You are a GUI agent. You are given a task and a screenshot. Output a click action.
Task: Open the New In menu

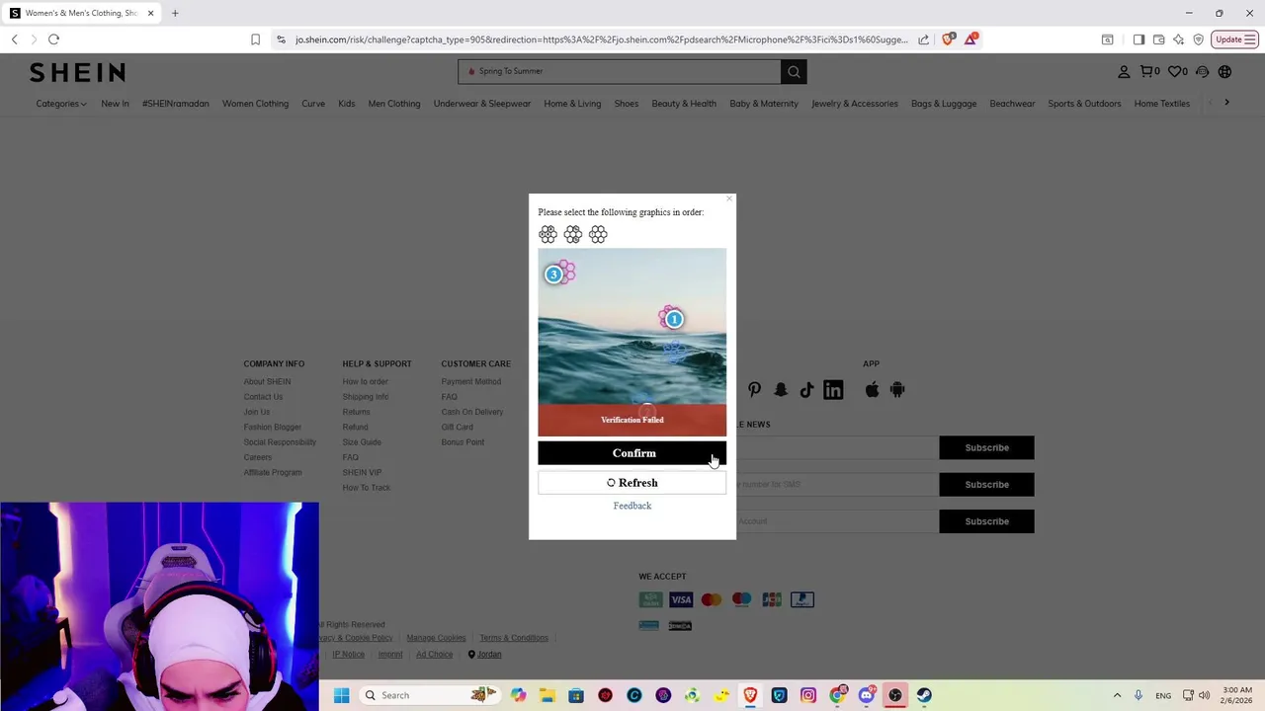(x=115, y=104)
